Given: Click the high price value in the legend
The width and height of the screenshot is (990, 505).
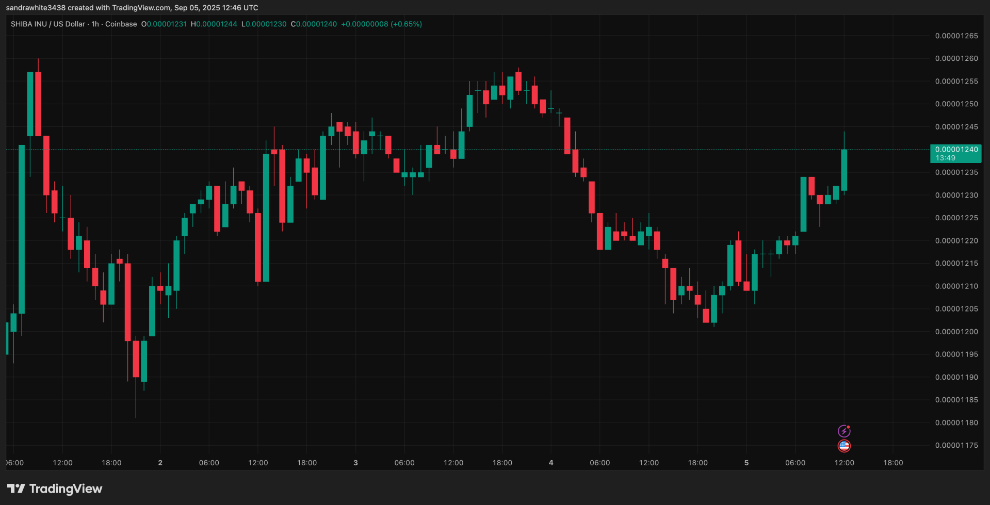Looking at the screenshot, I should (217, 24).
